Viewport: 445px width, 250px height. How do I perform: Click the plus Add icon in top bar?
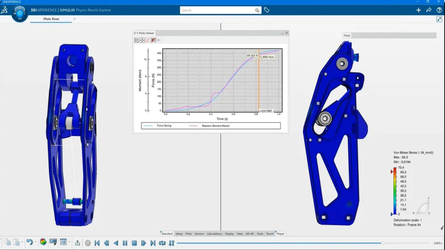click(x=418, y=10)
